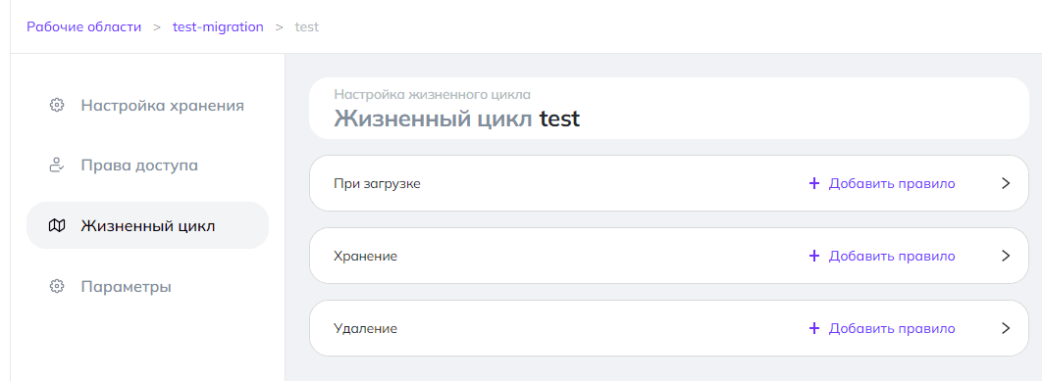Click the gear icon beside Параметры
Screen dimensions: 1042x381
[57, 286]
